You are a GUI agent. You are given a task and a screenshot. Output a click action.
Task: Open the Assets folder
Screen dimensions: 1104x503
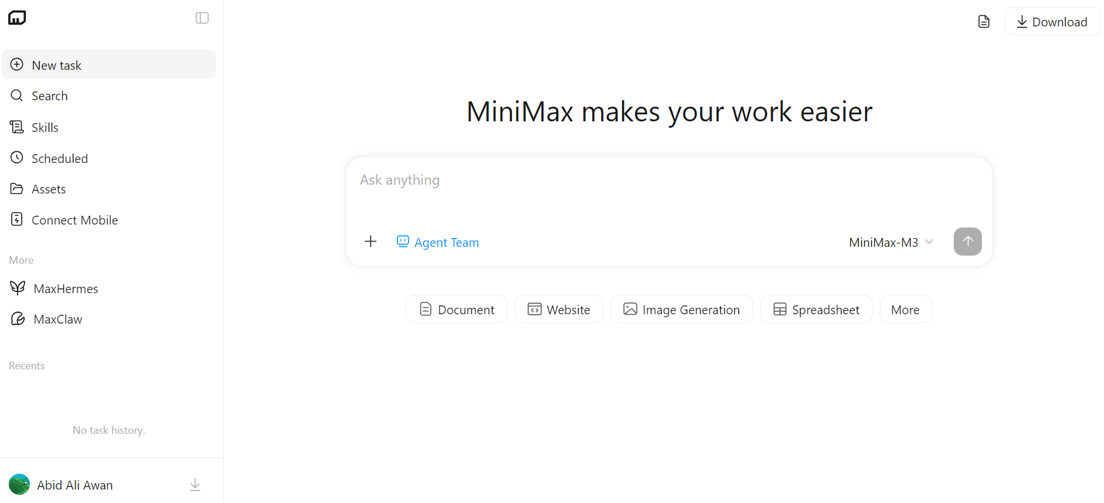(x=109, y=189)
